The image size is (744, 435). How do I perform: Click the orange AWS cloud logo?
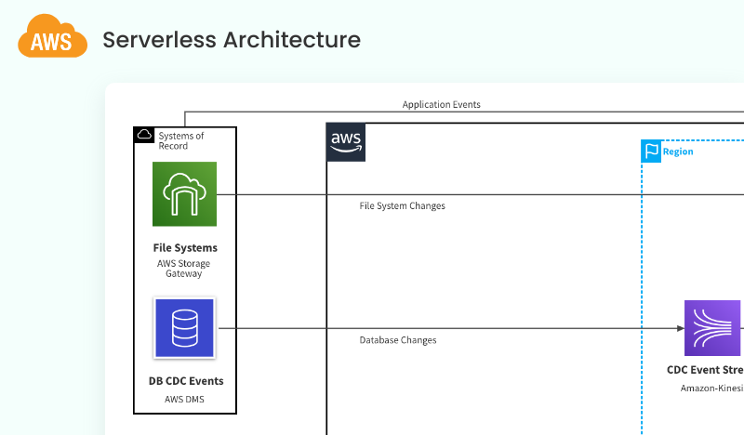(52, 39)
